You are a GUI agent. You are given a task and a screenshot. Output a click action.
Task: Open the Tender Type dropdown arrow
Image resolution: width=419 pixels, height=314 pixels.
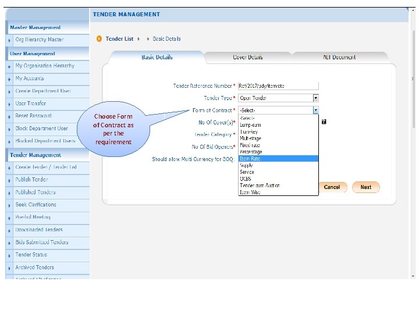coord(315,98)
